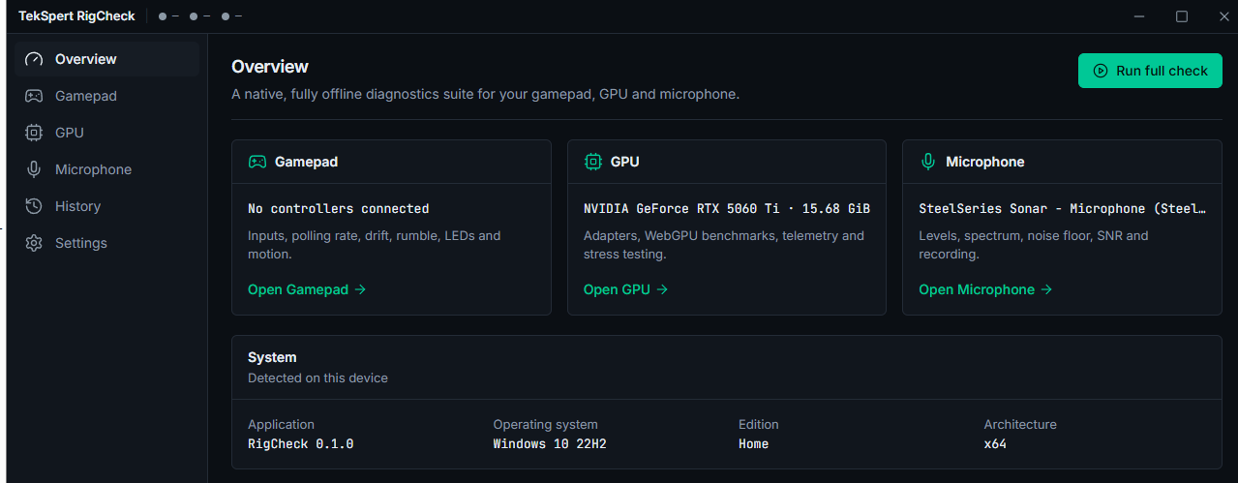Click the arrow after Open Microphone
The width and height of the screenshot is (1238, 483).
coord(1046,289)
